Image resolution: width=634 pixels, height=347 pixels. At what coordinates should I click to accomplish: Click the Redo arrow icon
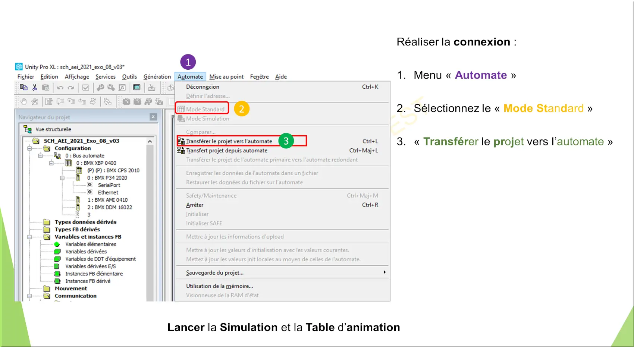[71, 88]
